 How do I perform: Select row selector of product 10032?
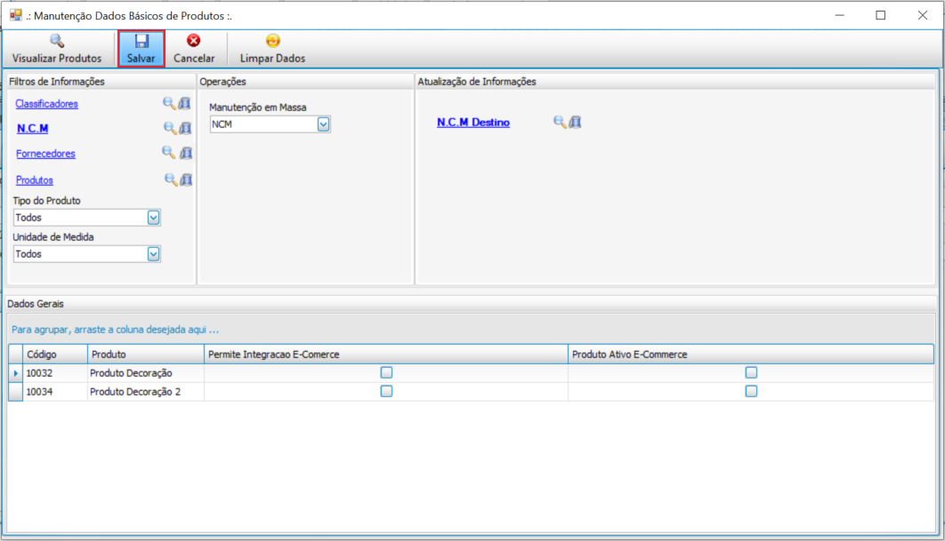point(16,373)
